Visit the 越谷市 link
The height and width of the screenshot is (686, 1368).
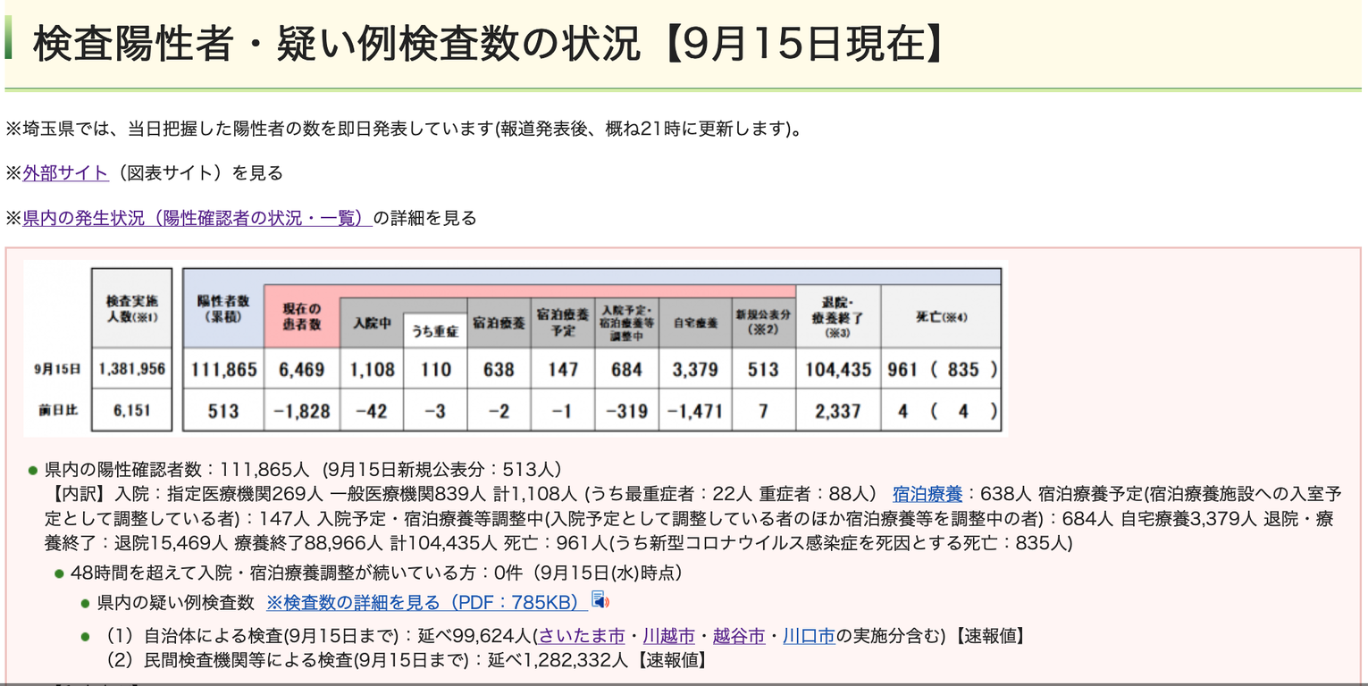tap(739, 636)
